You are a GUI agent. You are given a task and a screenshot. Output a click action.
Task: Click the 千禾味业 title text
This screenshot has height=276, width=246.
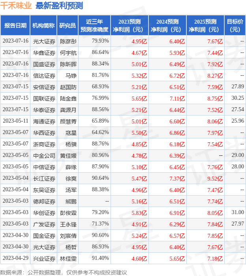[16, 6]
